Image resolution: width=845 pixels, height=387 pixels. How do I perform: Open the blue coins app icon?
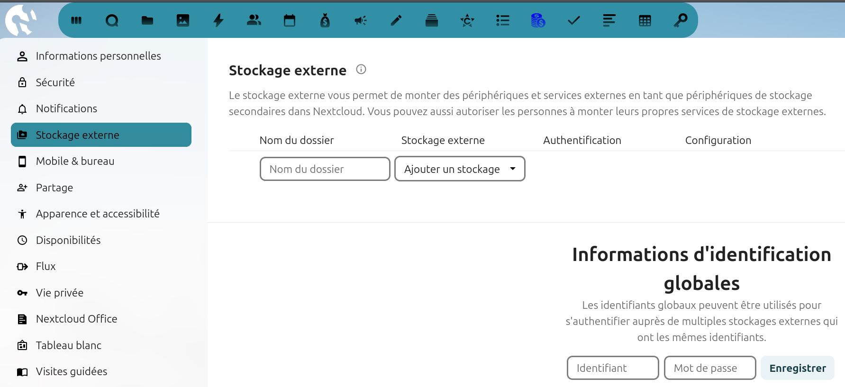pyautogui.click(x=538, y=20)
